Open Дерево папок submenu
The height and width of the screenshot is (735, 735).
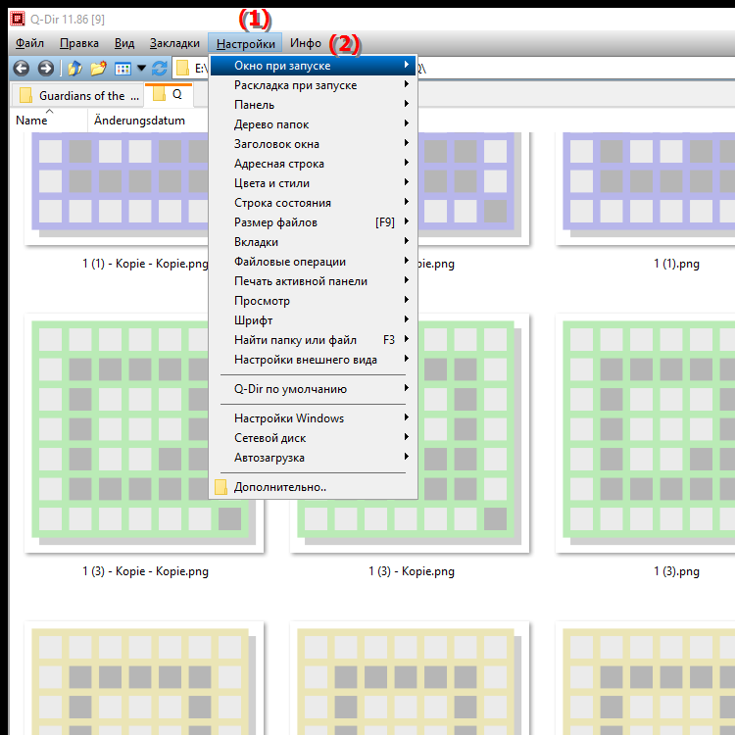pyautogui.click(x=314, y=124)
